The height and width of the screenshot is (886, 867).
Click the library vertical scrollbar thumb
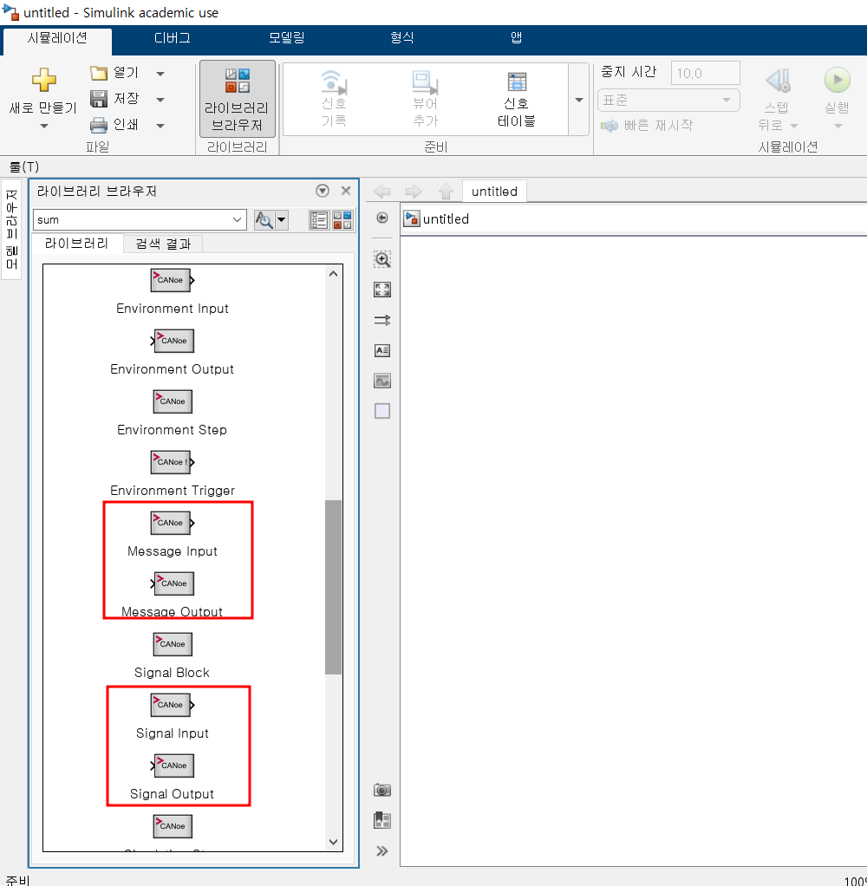(x=334, y=587)
